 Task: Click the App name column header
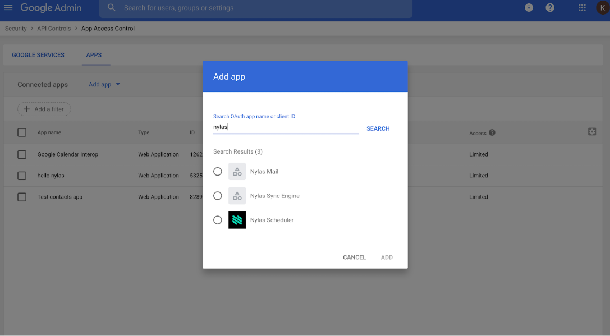click(49, 132)
